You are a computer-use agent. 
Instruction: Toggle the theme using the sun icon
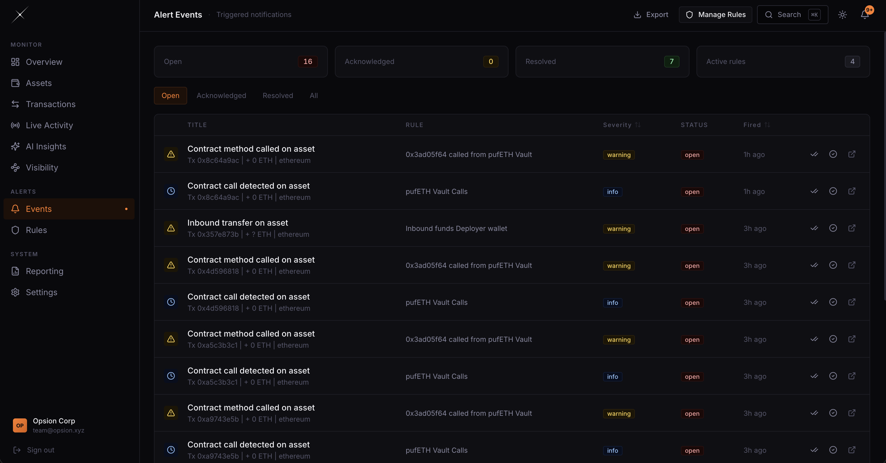click(842, 15)
